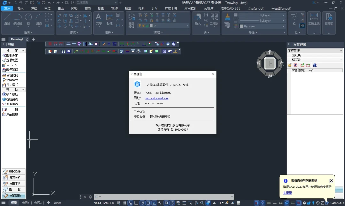Click the save icon in quick access toolbar
Screen dimensions: 345x206
[x=26, y=3]
